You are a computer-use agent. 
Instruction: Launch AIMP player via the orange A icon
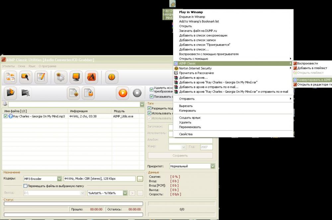pyautogui.click(x=92, y=77)
